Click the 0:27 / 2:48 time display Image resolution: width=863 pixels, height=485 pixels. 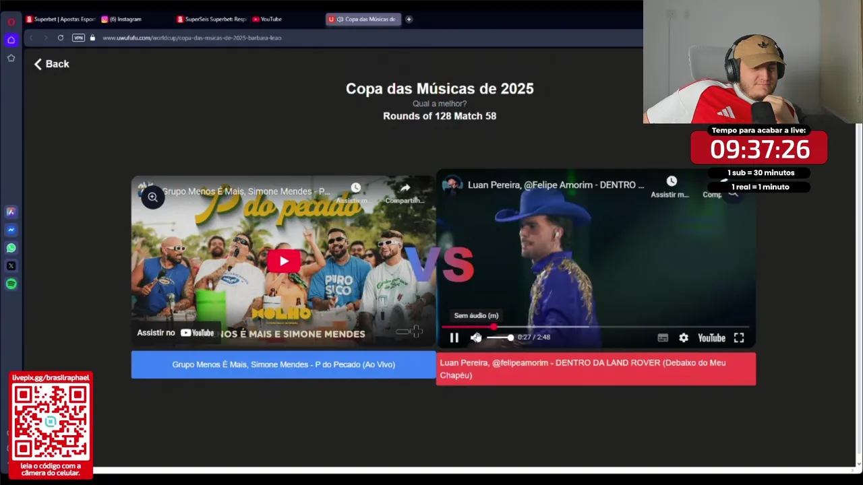click(x=534, y=337)
